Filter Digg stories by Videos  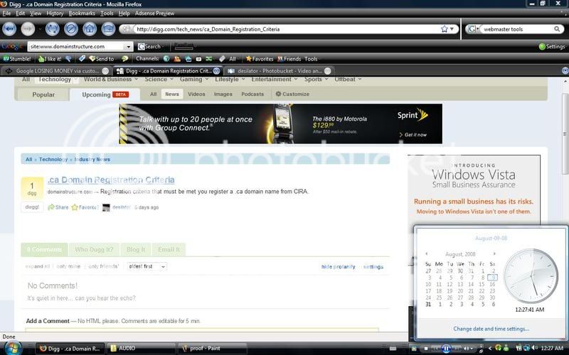(196, 94)
